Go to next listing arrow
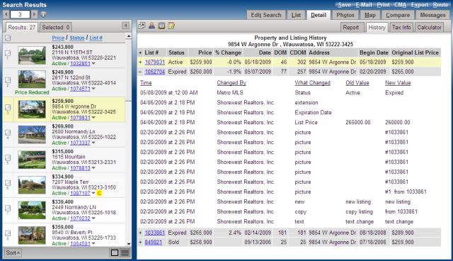The height and width of the screenshot is (261, 453). [34, 14]
